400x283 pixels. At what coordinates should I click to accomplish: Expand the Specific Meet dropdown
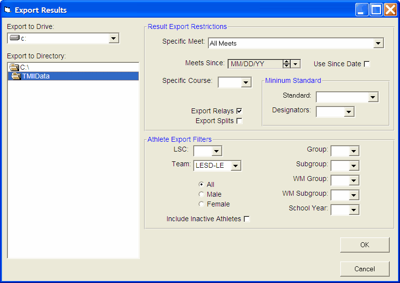378,44
